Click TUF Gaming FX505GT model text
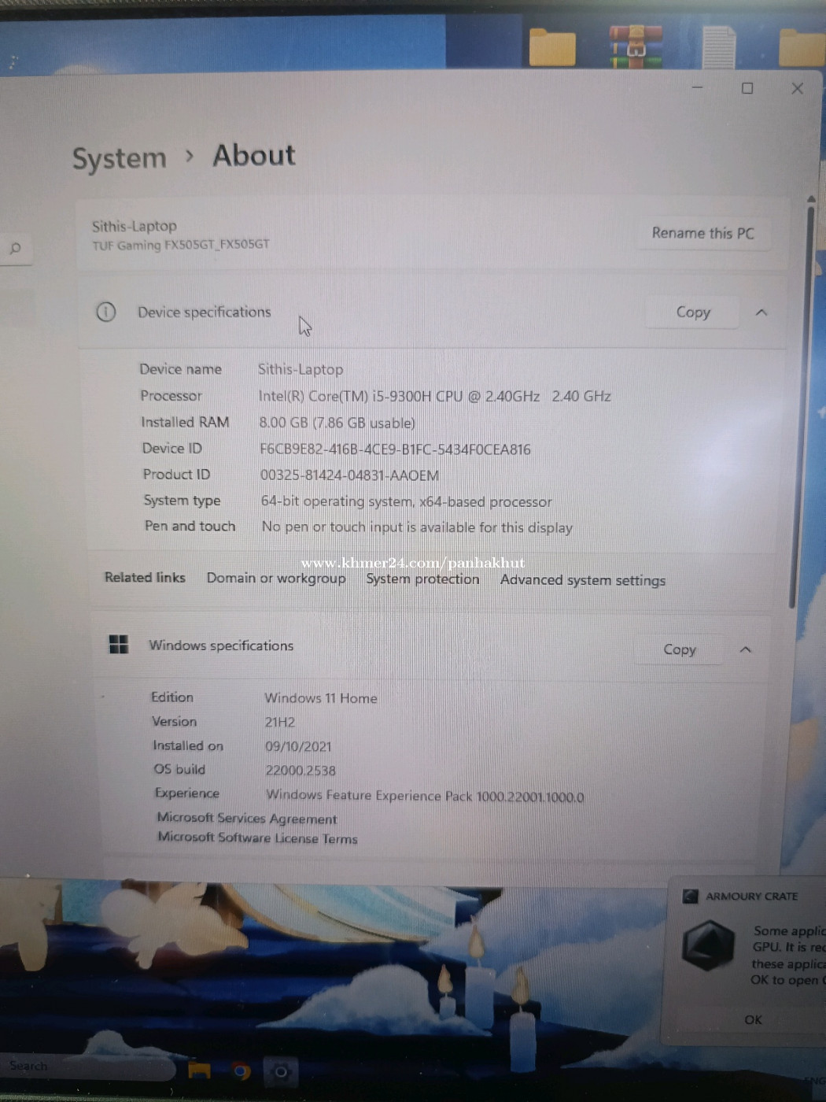This screenshot has height=1102, width=826. coord(180,245)
